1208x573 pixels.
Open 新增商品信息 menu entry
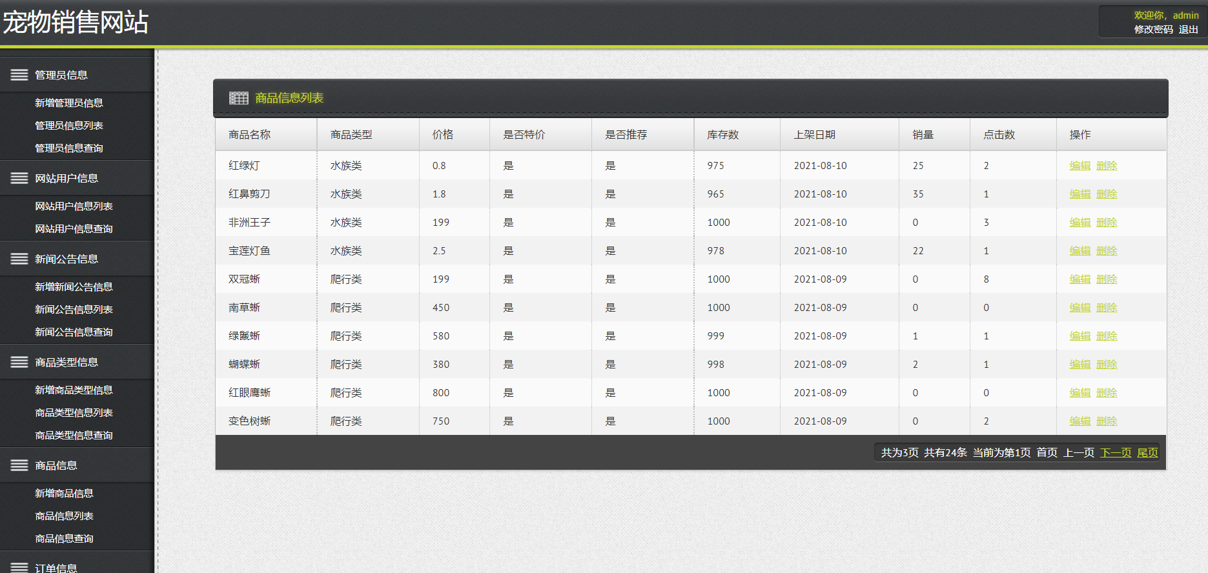click(x=64, y=493)
